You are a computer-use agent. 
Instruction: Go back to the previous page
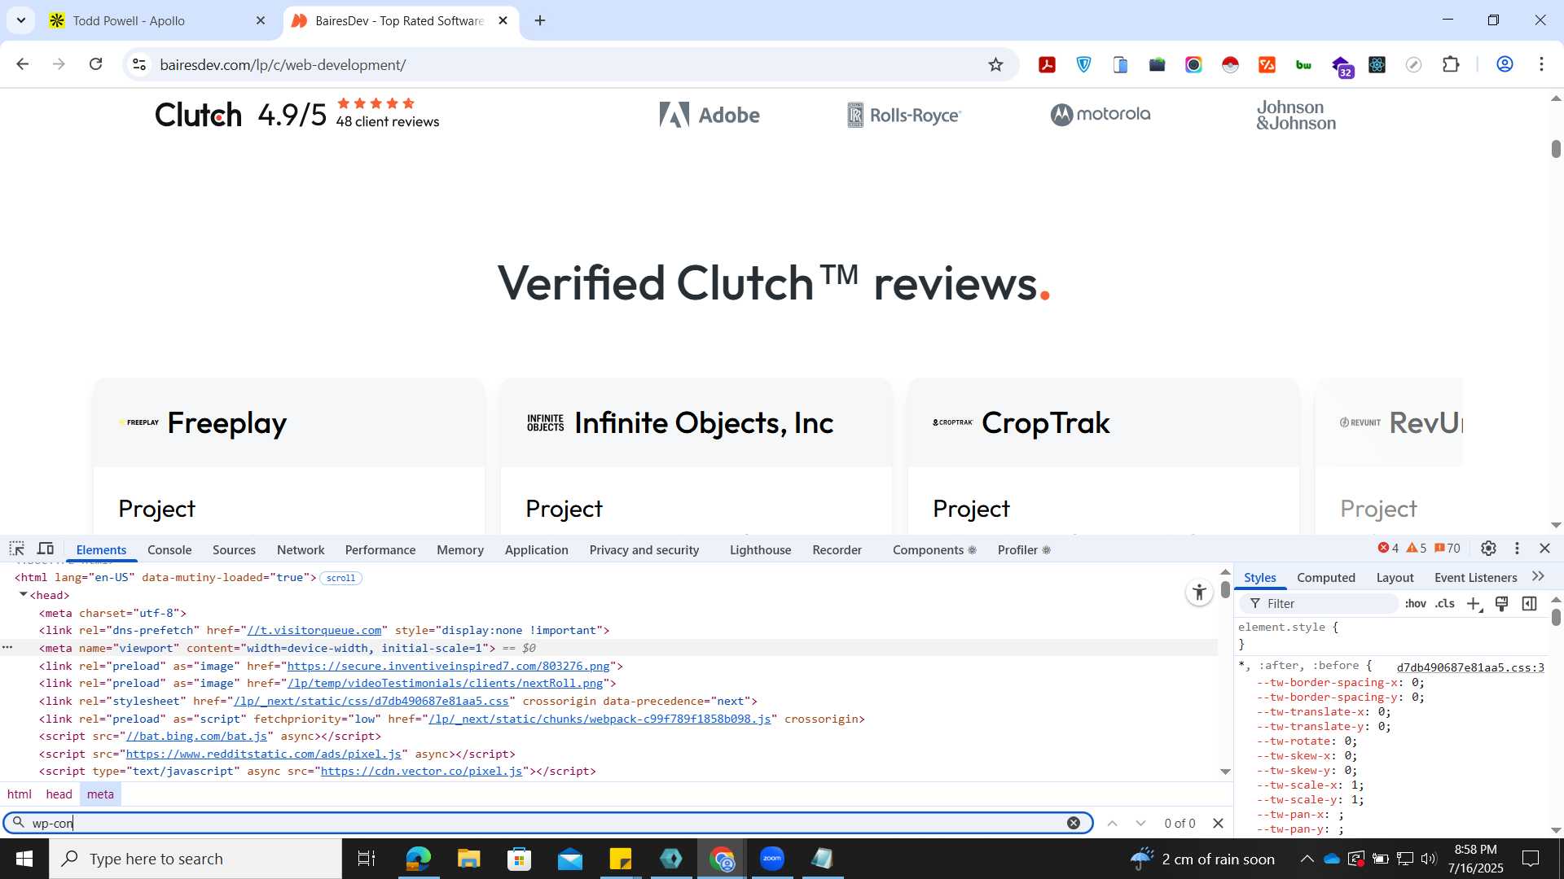click(23, 63)
